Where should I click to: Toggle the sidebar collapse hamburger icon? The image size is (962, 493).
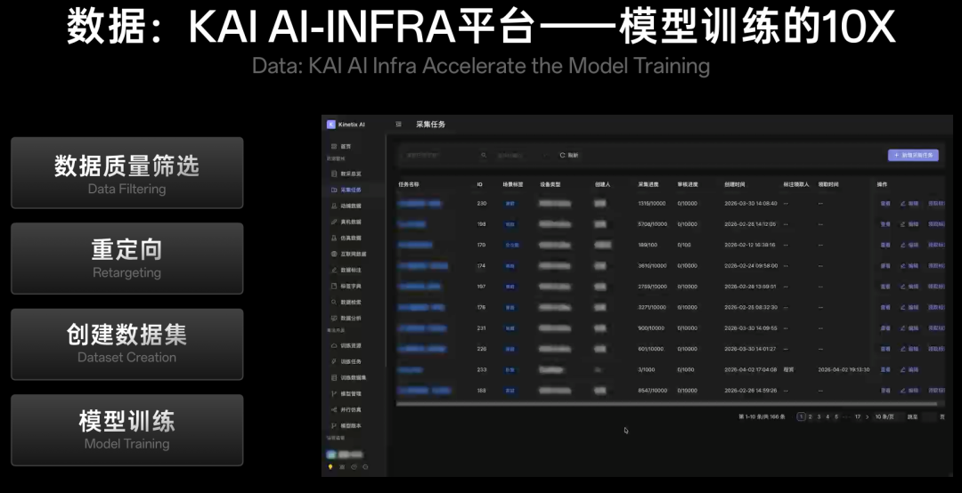coord(398,125)
